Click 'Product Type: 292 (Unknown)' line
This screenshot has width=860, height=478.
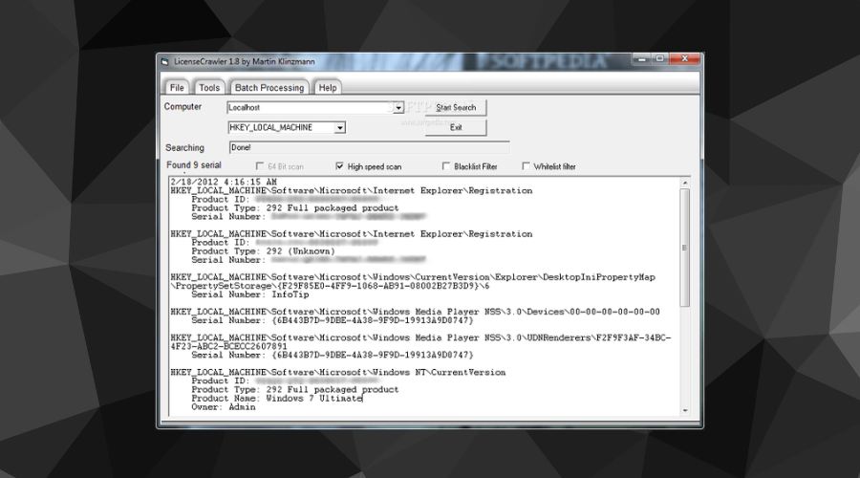pyautogui.click(x=263, y=251)
